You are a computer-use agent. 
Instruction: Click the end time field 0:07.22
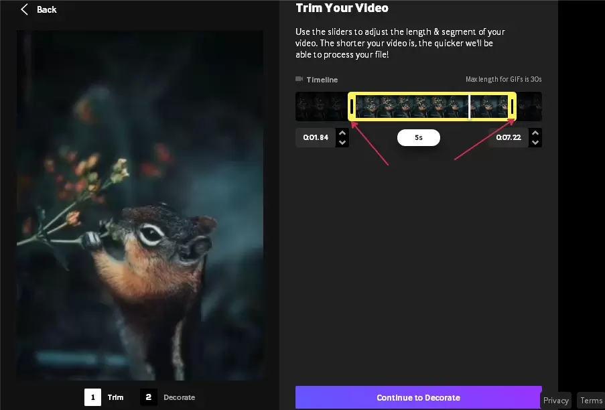coord(509,137)
